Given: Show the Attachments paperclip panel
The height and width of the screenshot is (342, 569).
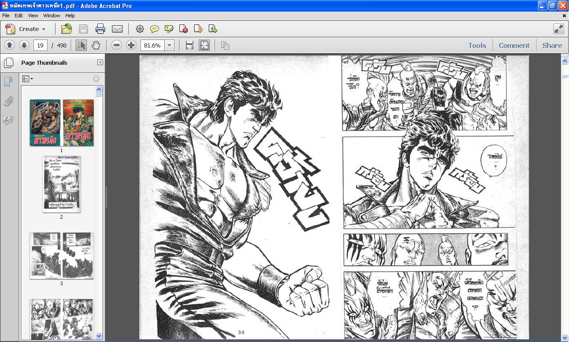Looking at the screenshot, I should [8, 102].
